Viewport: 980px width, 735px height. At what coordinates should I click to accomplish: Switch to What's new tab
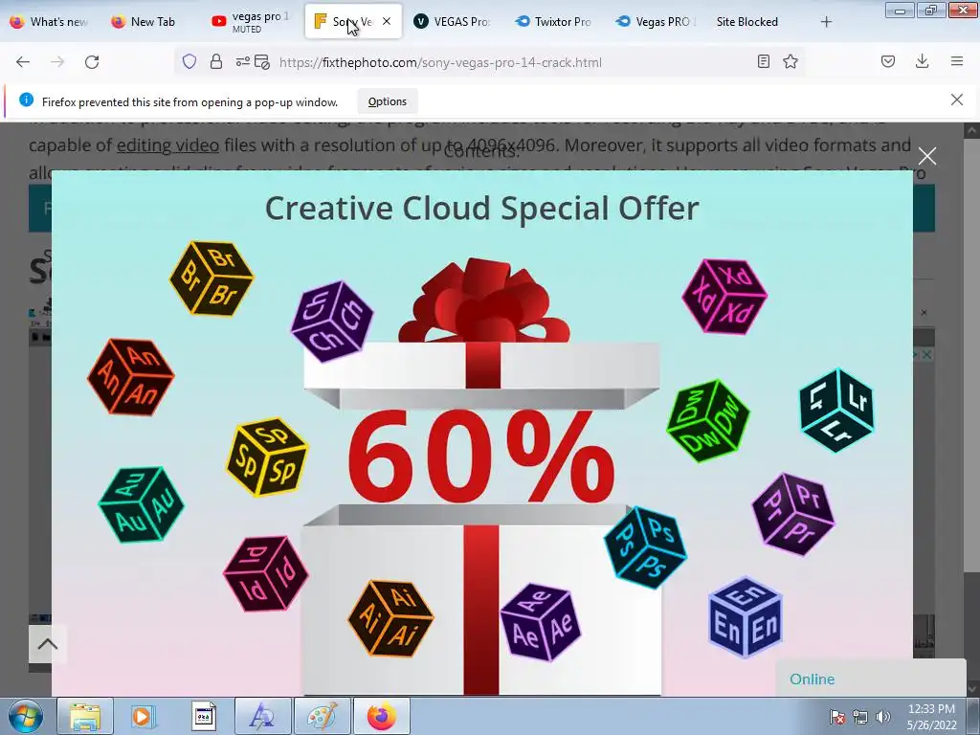pyautogui.click(x=48, y=22)
